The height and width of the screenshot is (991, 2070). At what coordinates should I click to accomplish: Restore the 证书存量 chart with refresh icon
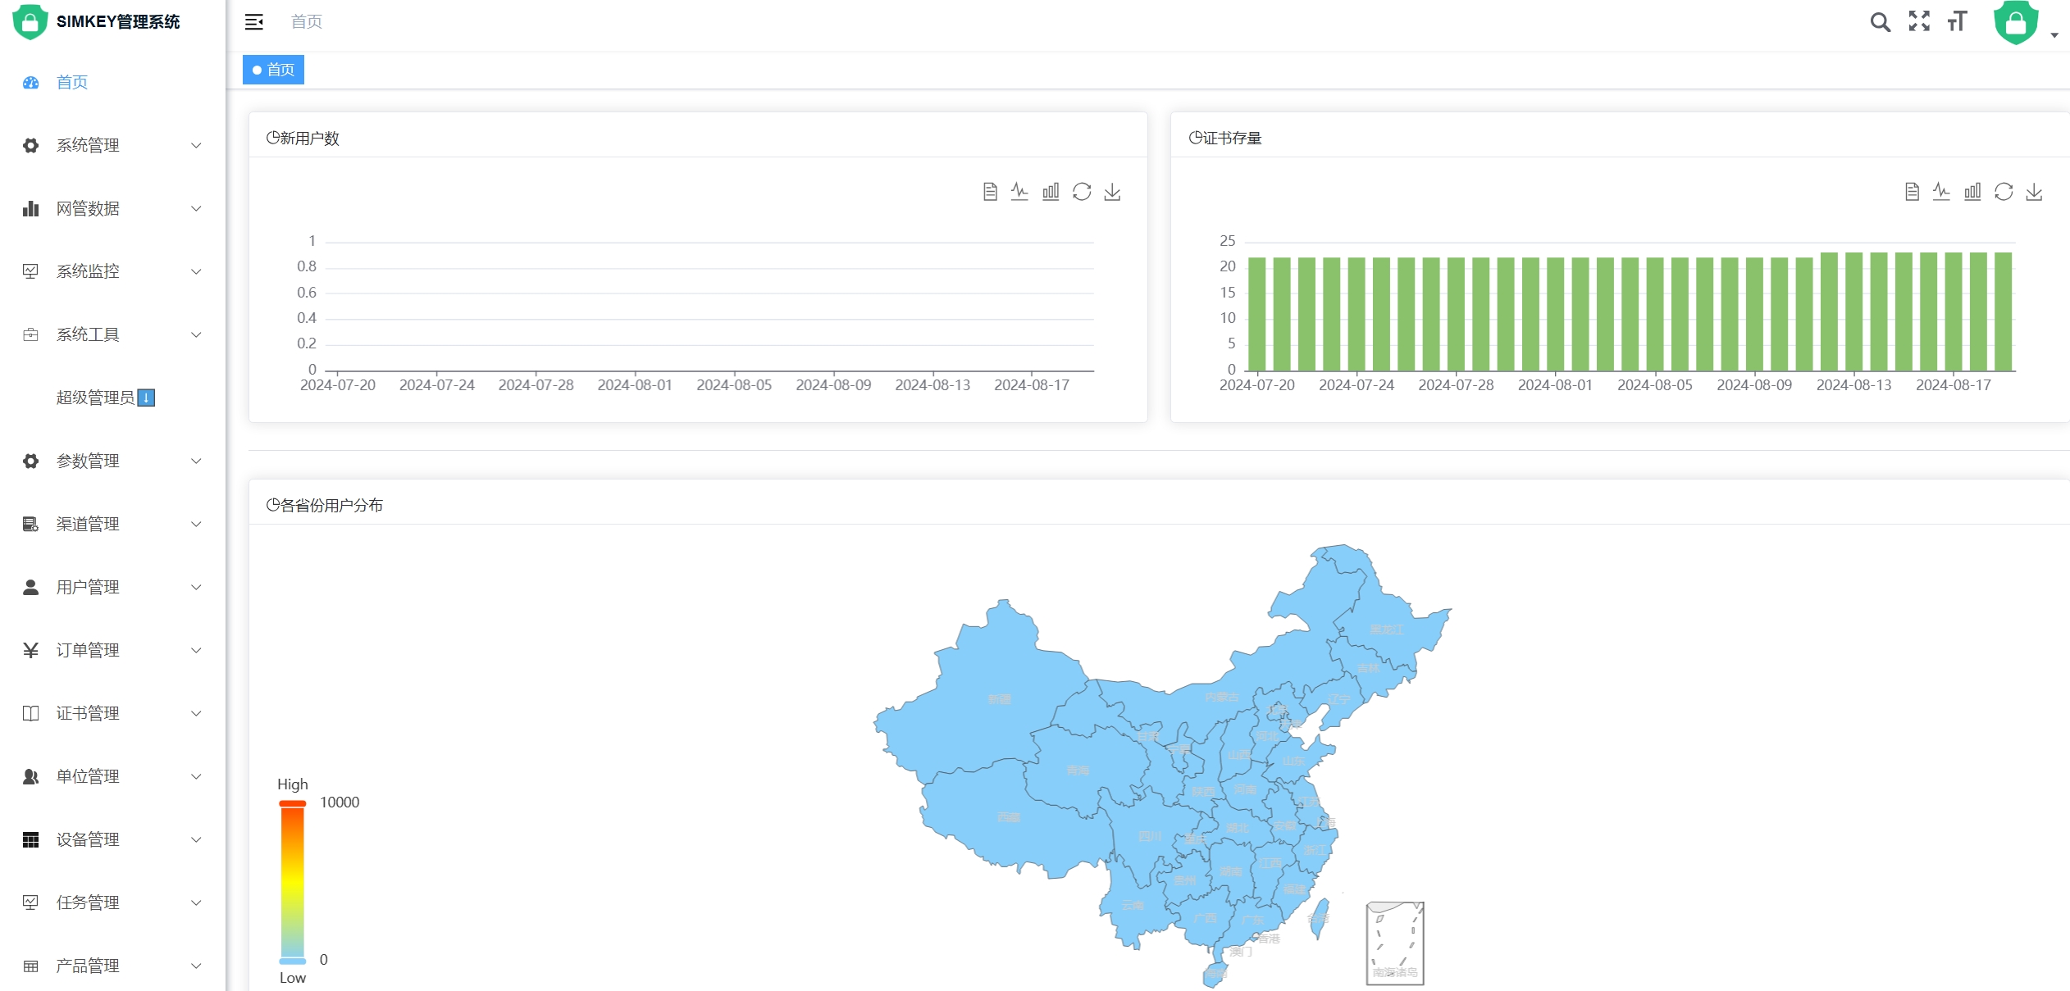click(x=2004, y=192)
